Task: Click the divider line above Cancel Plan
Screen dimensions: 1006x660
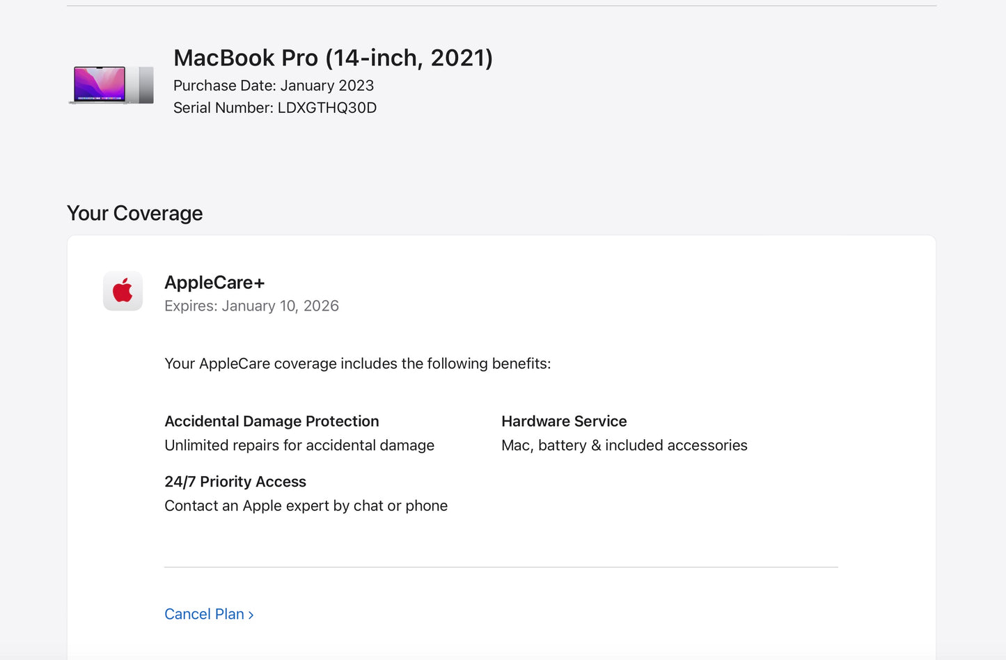Action: pos(501,567)
